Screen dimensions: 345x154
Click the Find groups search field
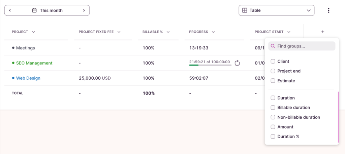tap(305, 46)
